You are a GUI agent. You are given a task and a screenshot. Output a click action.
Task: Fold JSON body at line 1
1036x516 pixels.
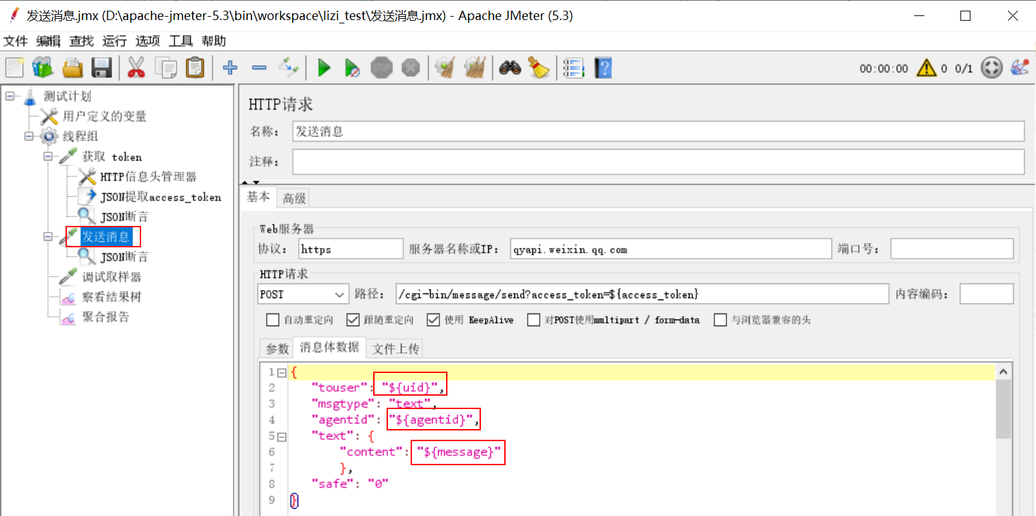pyautogui.click(x=282, y=372)
